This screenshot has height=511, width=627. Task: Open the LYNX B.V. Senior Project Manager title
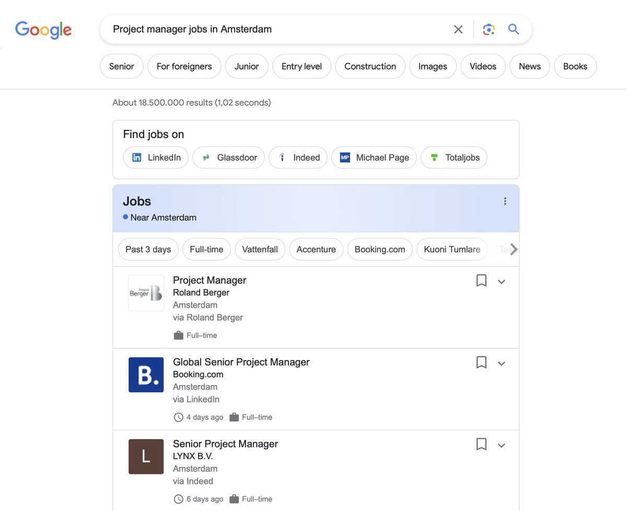[x=225, y=444]
